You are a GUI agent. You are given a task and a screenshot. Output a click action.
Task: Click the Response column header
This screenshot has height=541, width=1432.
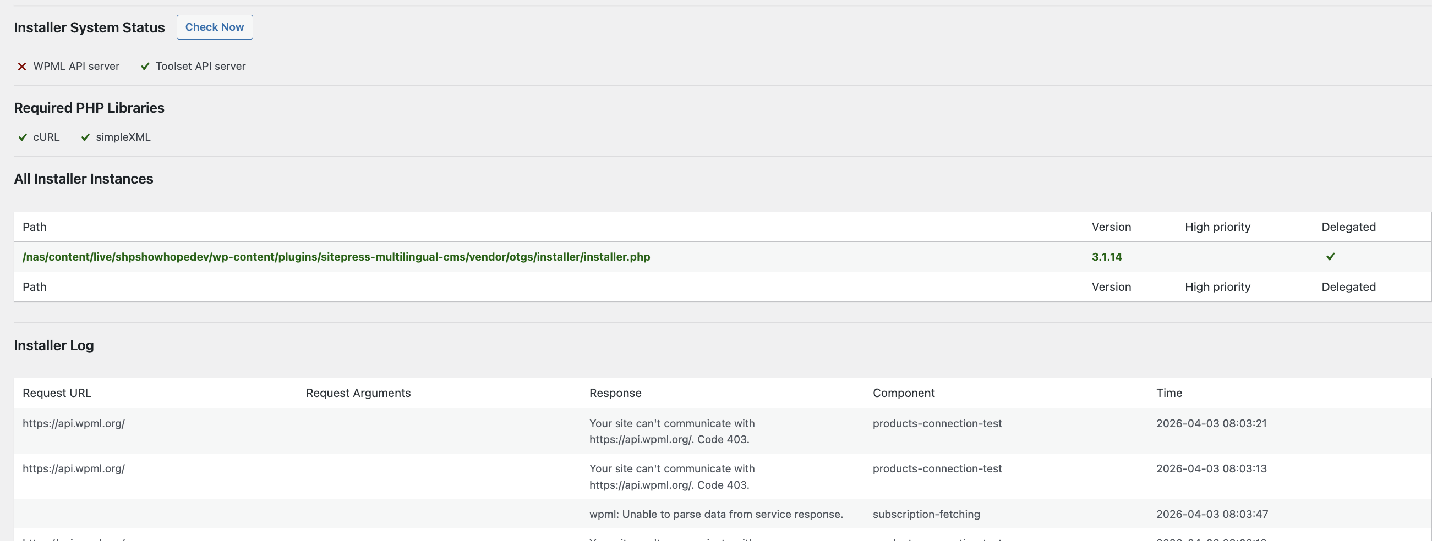[x=615, y=393]
